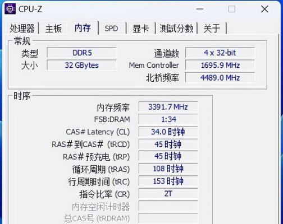Click the Mem Controller 1695.9 MHz field
Screen dimensions: 283x224
pos(220,66)
